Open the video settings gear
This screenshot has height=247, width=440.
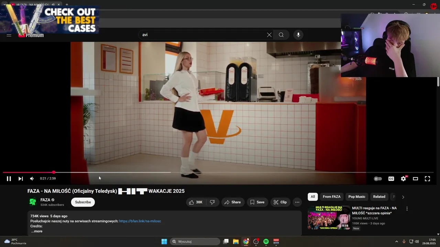point(404,179)
